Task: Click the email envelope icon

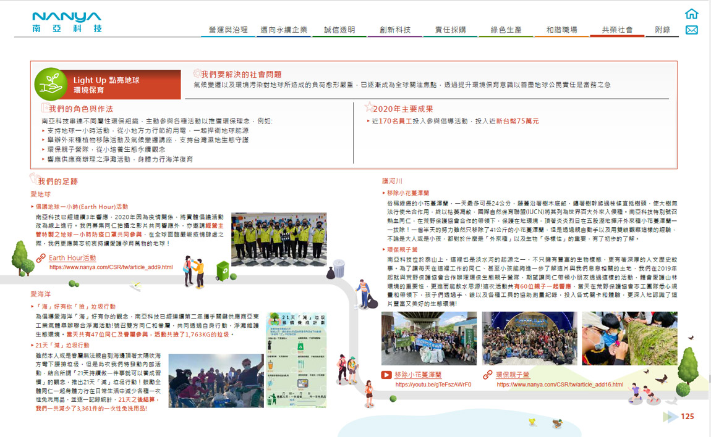Action: tap(692, 30)
